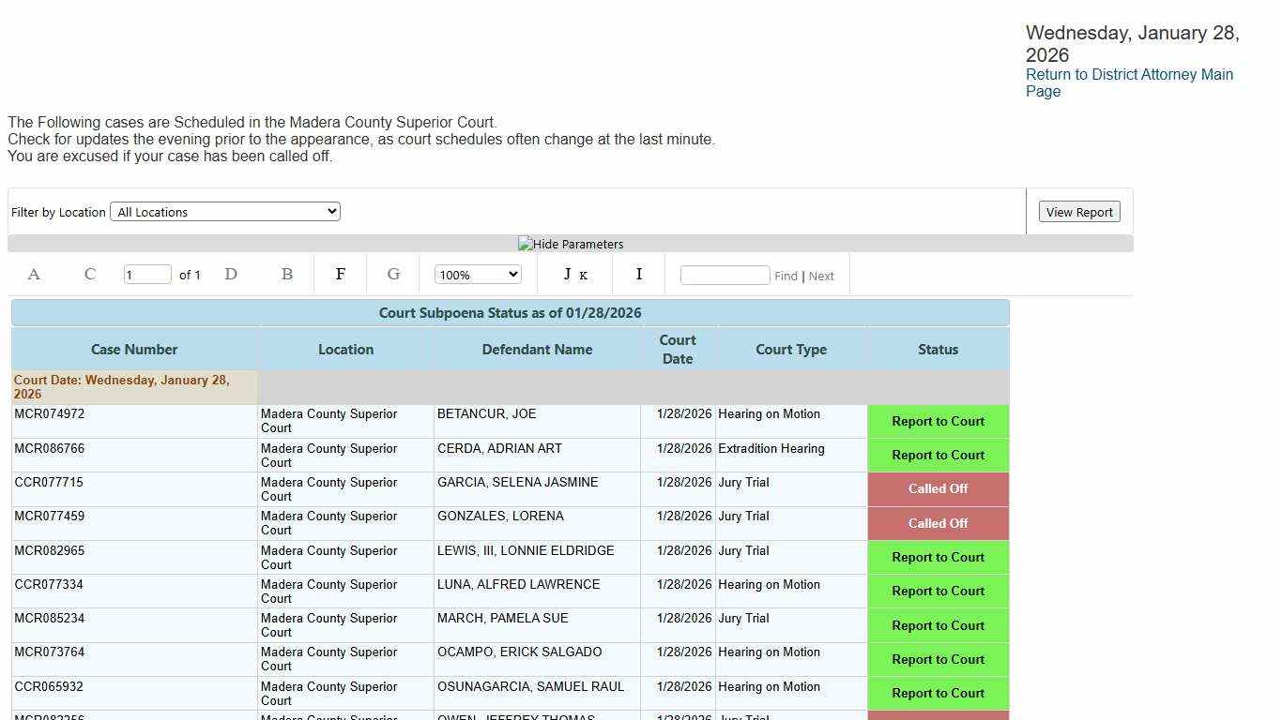Click Report to Court status for BETANCUR, JOE

(x=938, y=421)
